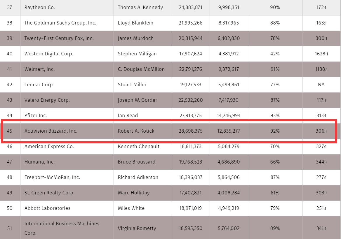Screen dimensions: 341x239
Task: Click the Raytheon Co. company cell
Action: (x=40, y=7)
